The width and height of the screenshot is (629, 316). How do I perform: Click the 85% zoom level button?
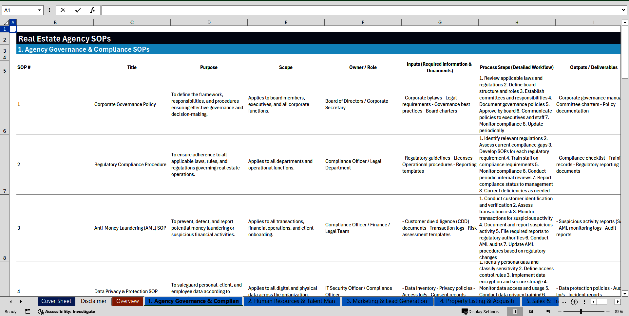(x=619, y=311)
